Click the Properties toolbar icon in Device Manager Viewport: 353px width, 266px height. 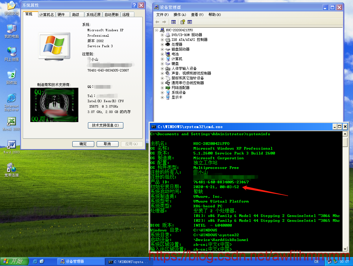[x=183, y=22]
